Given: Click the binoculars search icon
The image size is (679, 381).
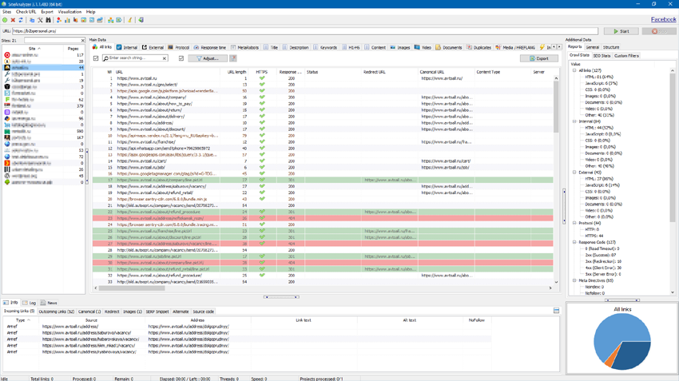Looking at the screenshot, I should point(48,20).
